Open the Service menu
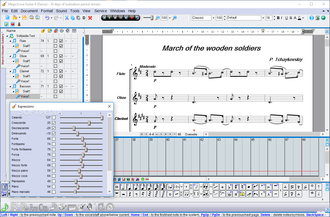Viewport: 330px width, 217px height. coord(101,11)
